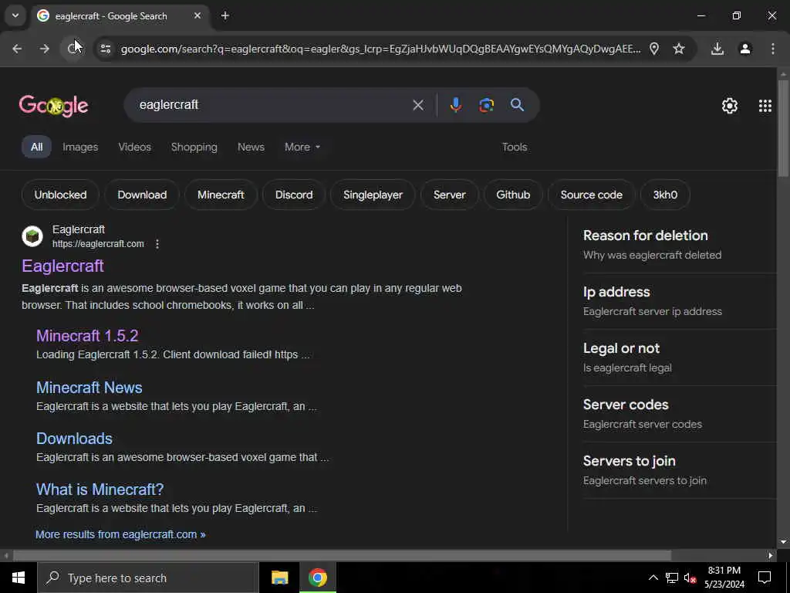
Task: Open the notification center icon
Action: [x=765, y=578]
